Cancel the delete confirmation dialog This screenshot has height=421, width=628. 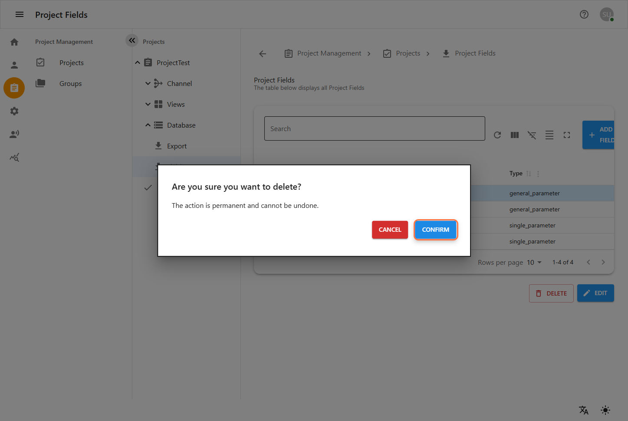click(x=390, y=230)
